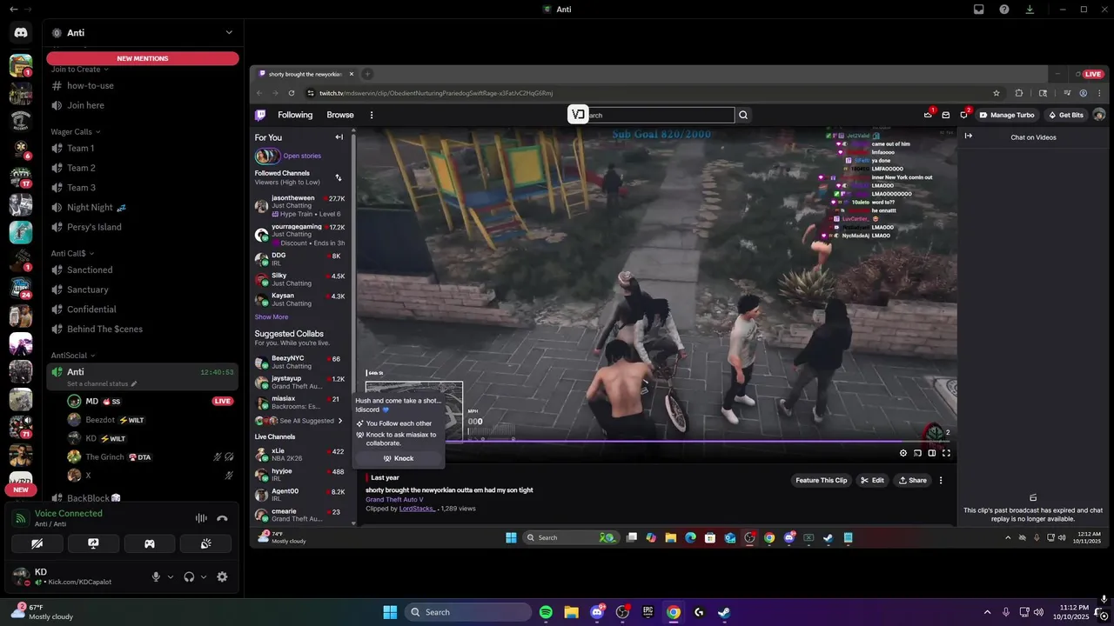Open noise suppression waveform icon
Screen dimensions: 1114x626
[201, 518]
